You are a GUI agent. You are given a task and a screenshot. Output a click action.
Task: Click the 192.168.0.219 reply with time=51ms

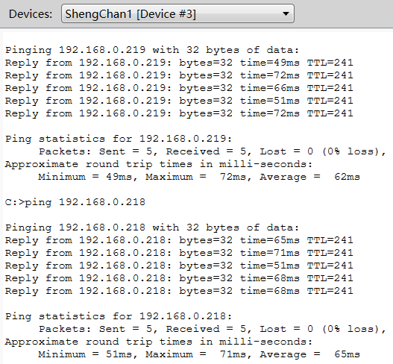click(179, 101)
